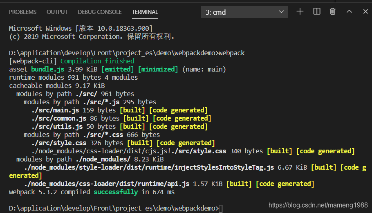Open the 3: cmd terminal selector dropdown
The height and width of the screenshot is (213, 372).
point(244,12)
